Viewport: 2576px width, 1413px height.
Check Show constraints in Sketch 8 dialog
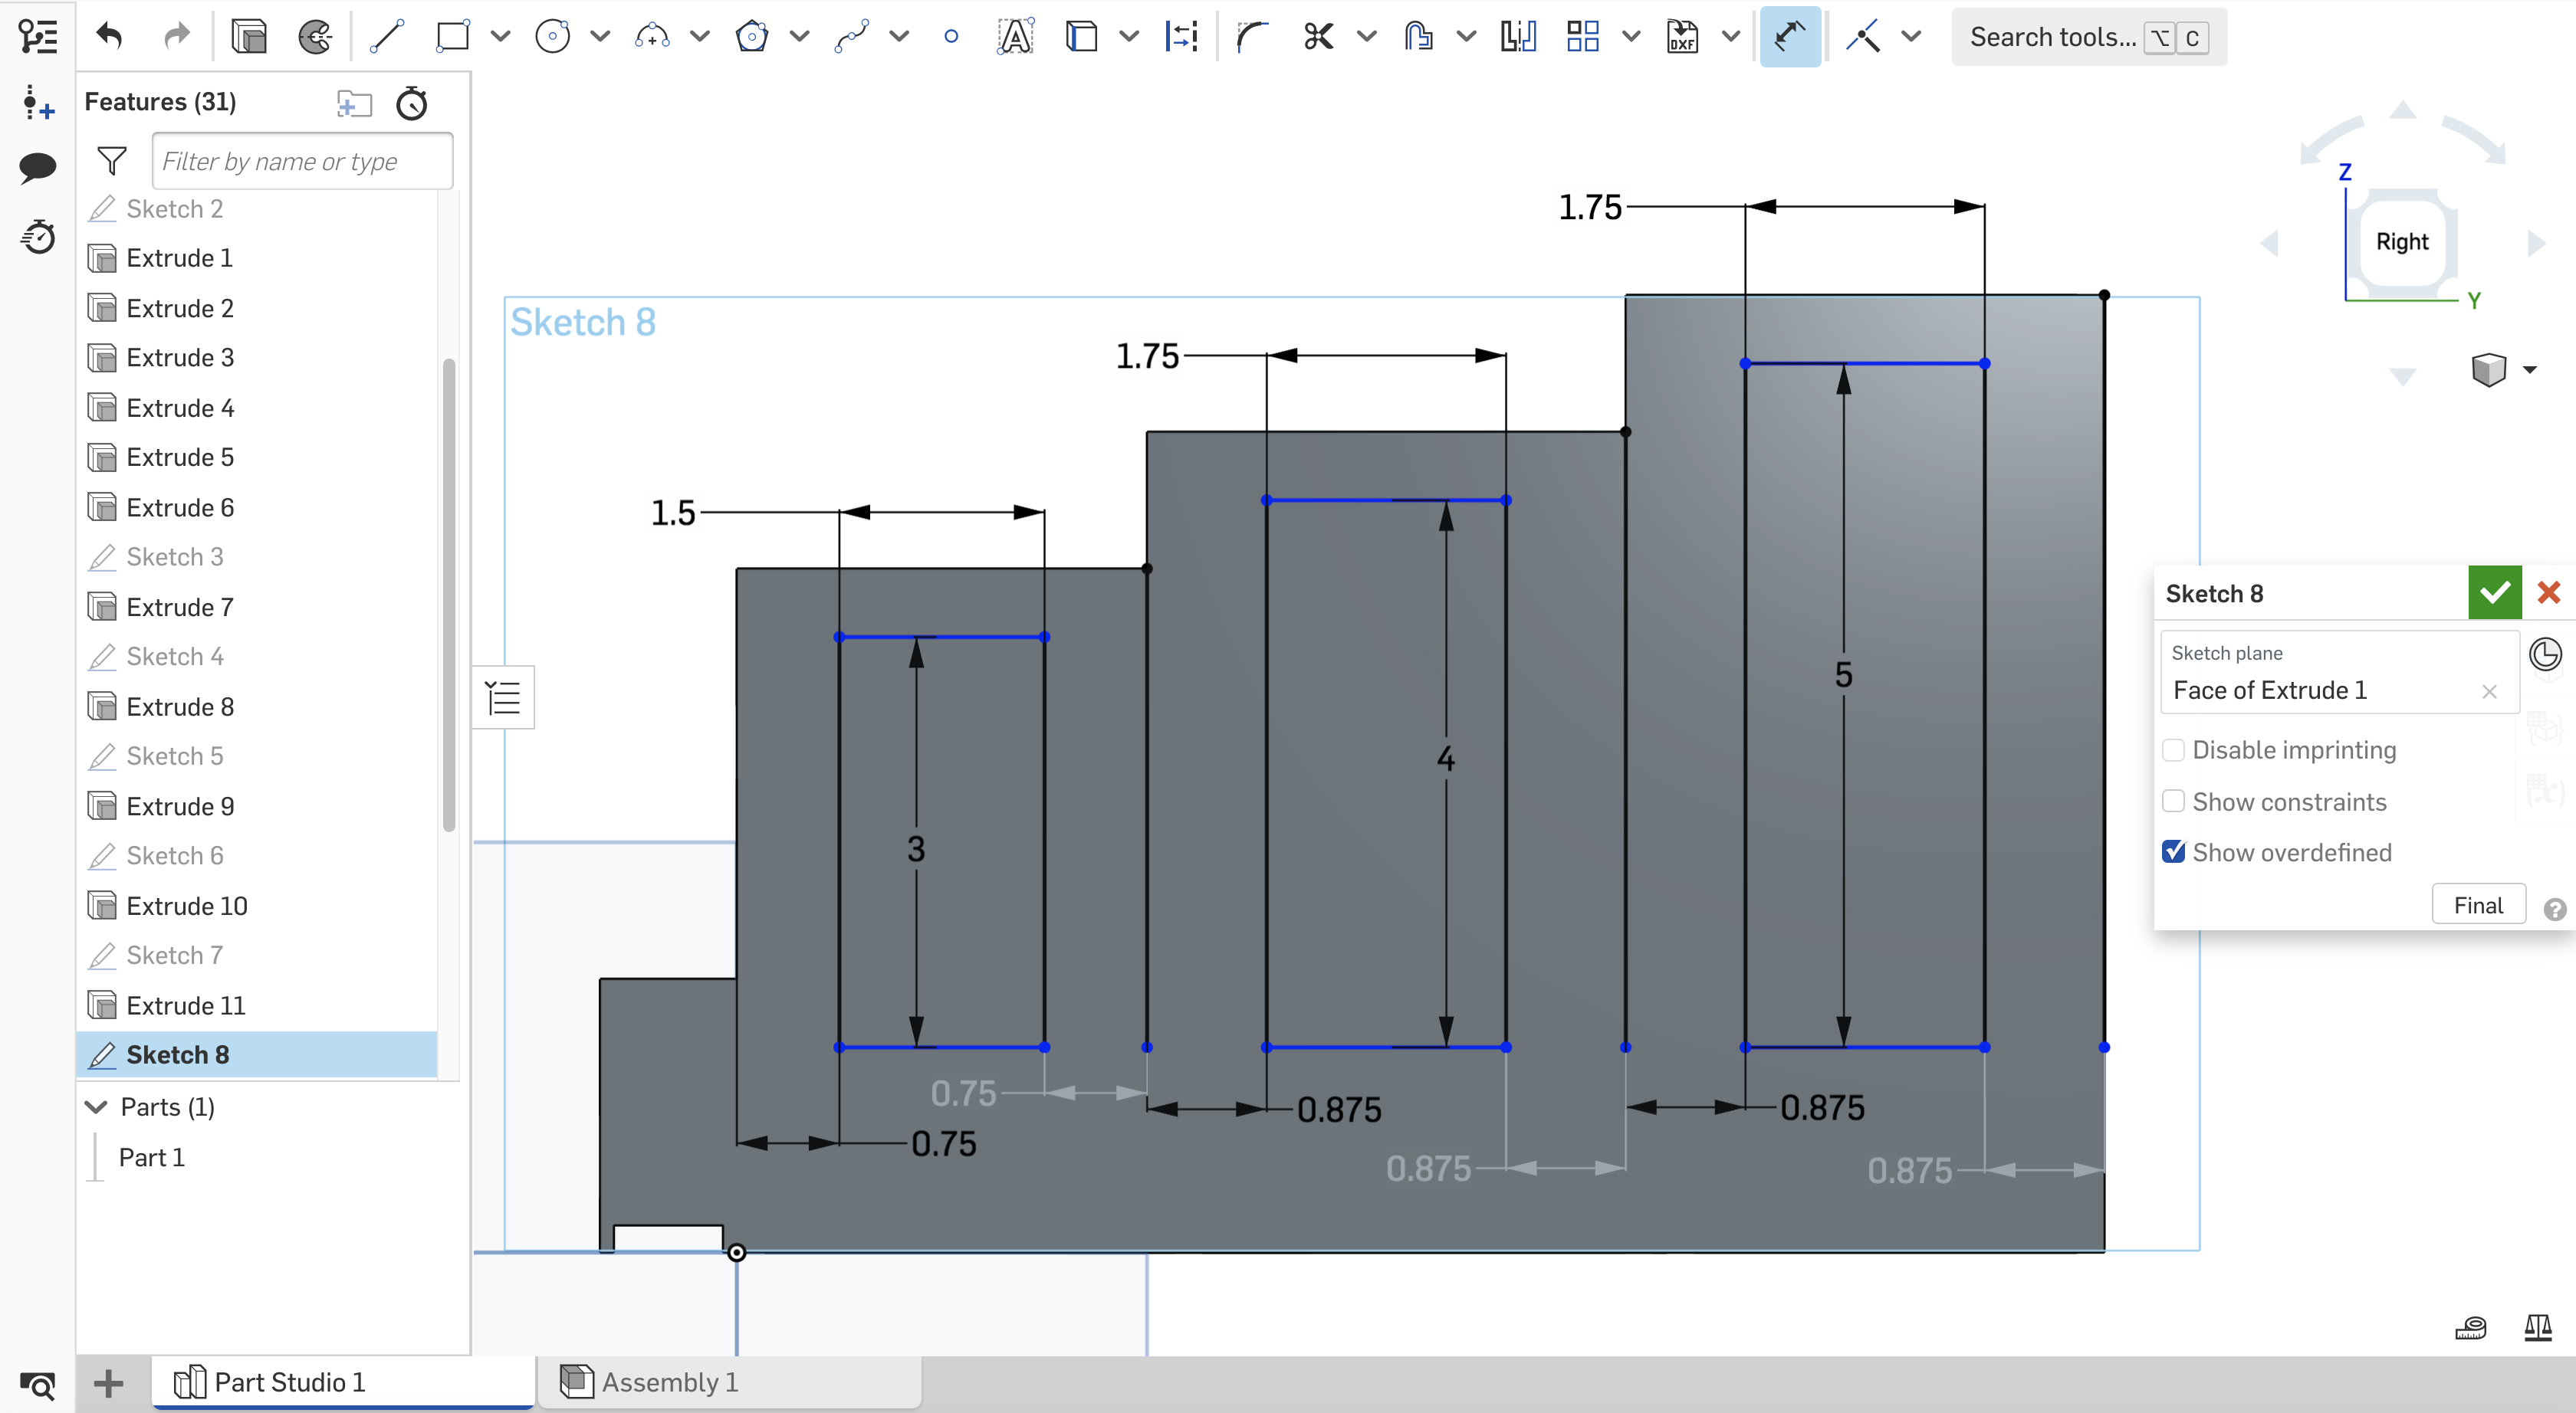pyautogui.click(x=2173, y=801)
